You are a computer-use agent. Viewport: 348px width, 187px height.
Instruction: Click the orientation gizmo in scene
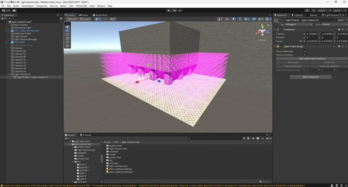262,30
